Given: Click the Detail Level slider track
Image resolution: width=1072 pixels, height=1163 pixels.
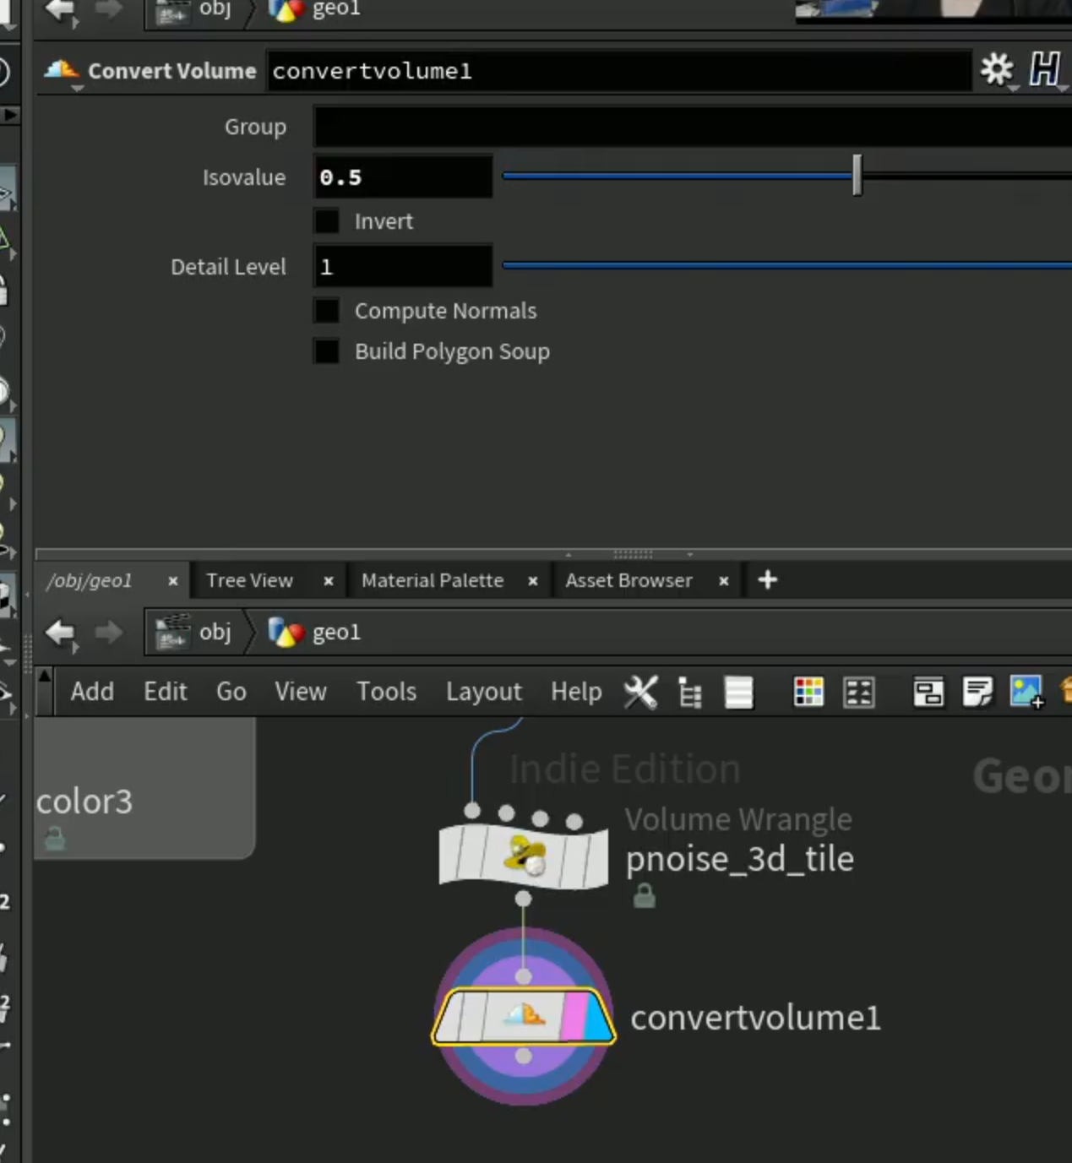Looking at the screenshot, I should [x=786, y=265].
